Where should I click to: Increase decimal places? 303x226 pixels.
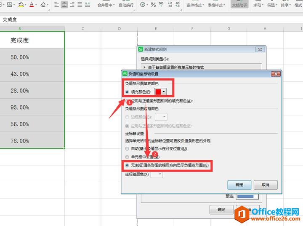pos(170,5)
